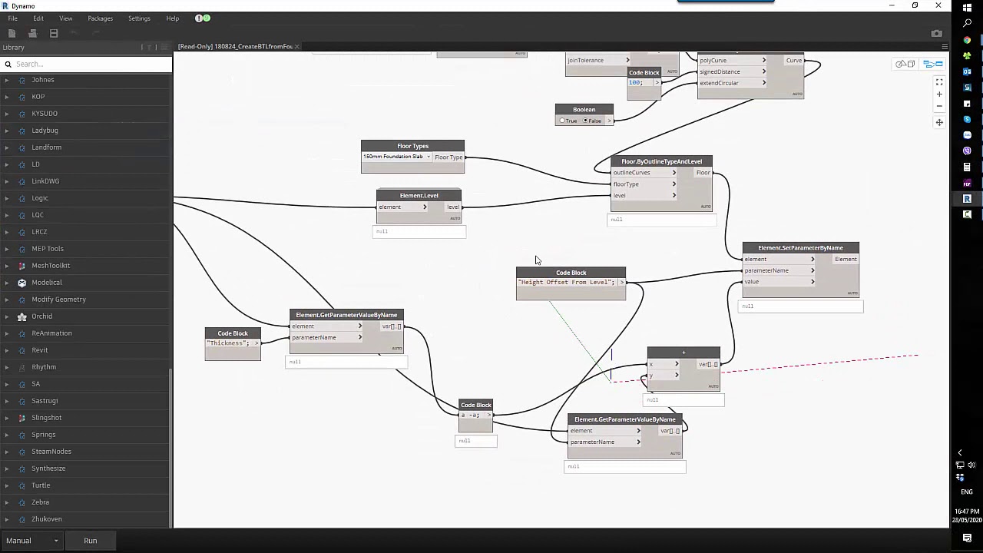Click the Modify Geometry library item
Screen dimensions: 983x553
click(58, 300)
